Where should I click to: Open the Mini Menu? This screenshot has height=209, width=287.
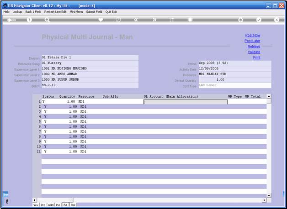(76, 12)
